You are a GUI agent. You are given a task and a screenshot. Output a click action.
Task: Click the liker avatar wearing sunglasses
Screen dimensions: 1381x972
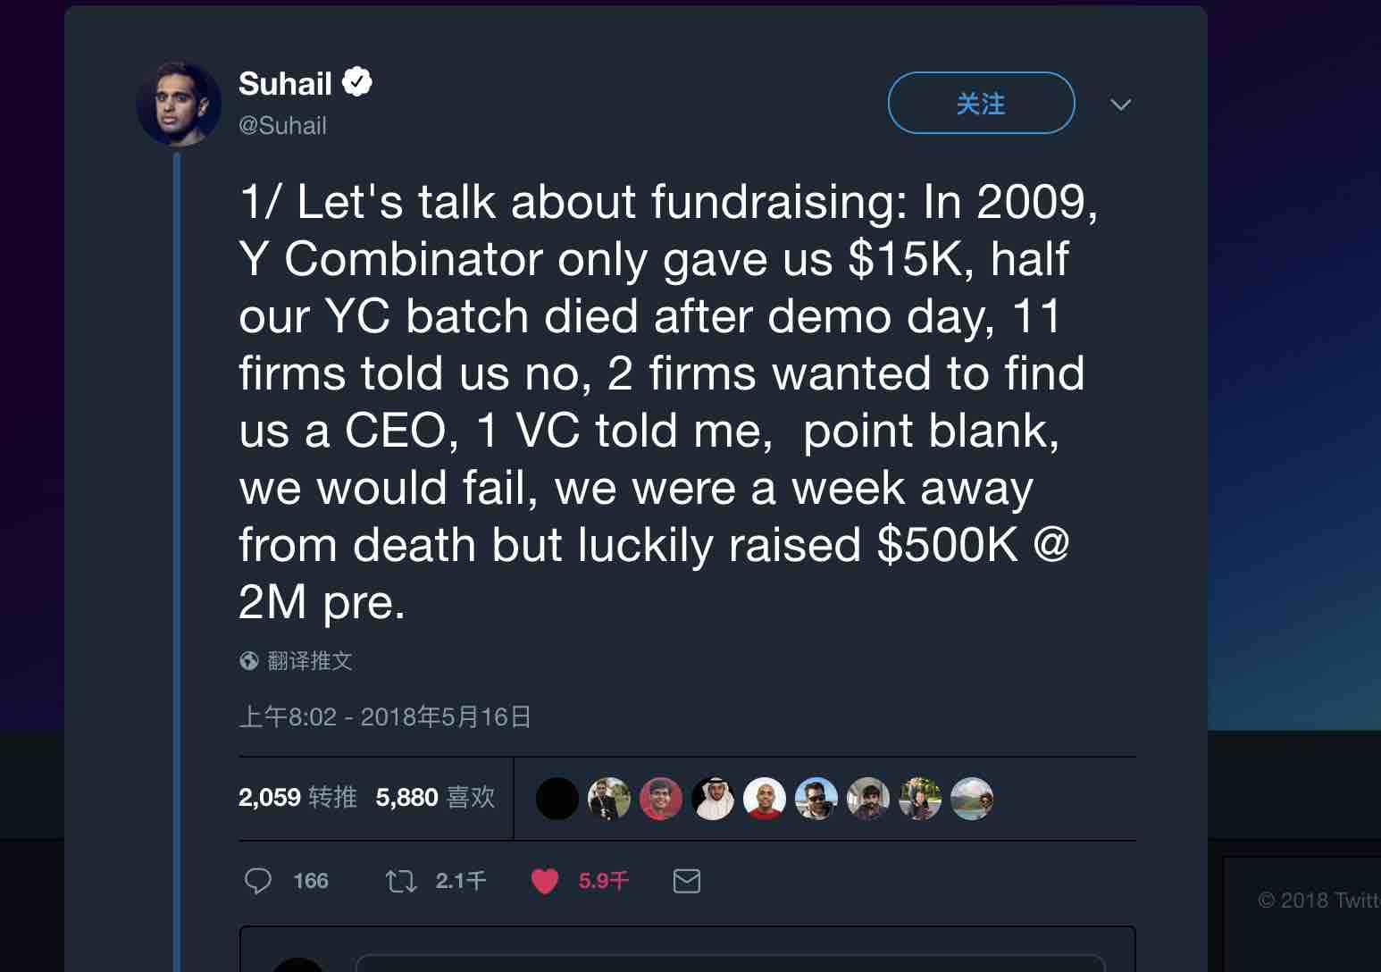pos(816,799)
